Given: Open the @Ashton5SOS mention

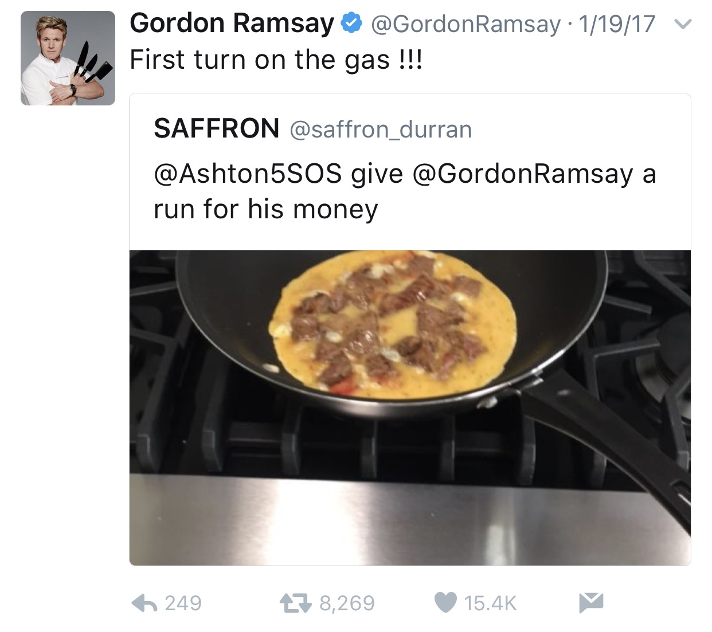Looking at the screenshot, I should click(248, 174).
